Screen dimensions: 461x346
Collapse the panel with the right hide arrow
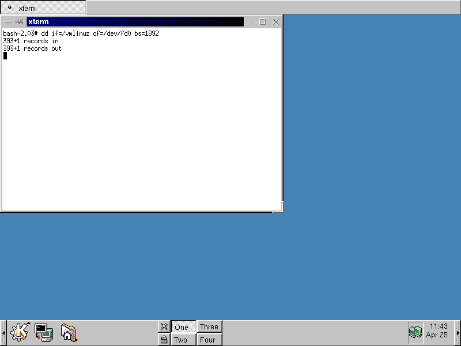[x=458, y=332]
